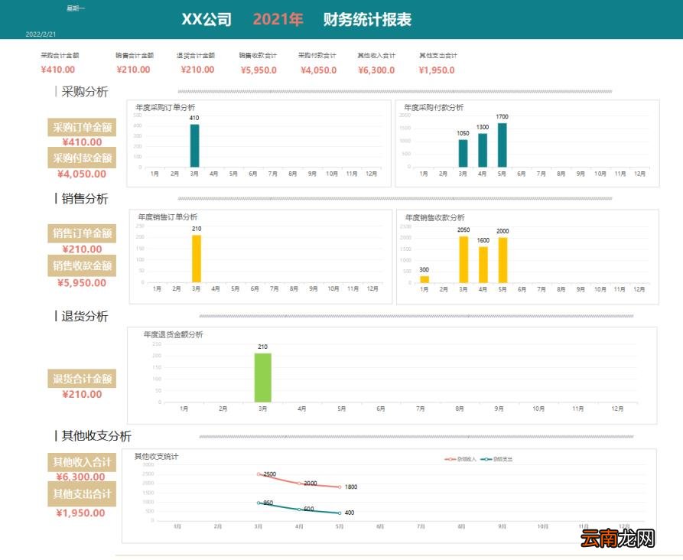The image size is (683, 560).
Task: Select the 2000 bar in 销售收款 chart
Action: click(x=502, y=260)
